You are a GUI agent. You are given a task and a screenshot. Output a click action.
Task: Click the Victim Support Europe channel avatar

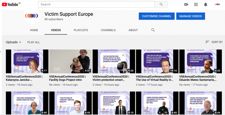[x=31, y=16]
